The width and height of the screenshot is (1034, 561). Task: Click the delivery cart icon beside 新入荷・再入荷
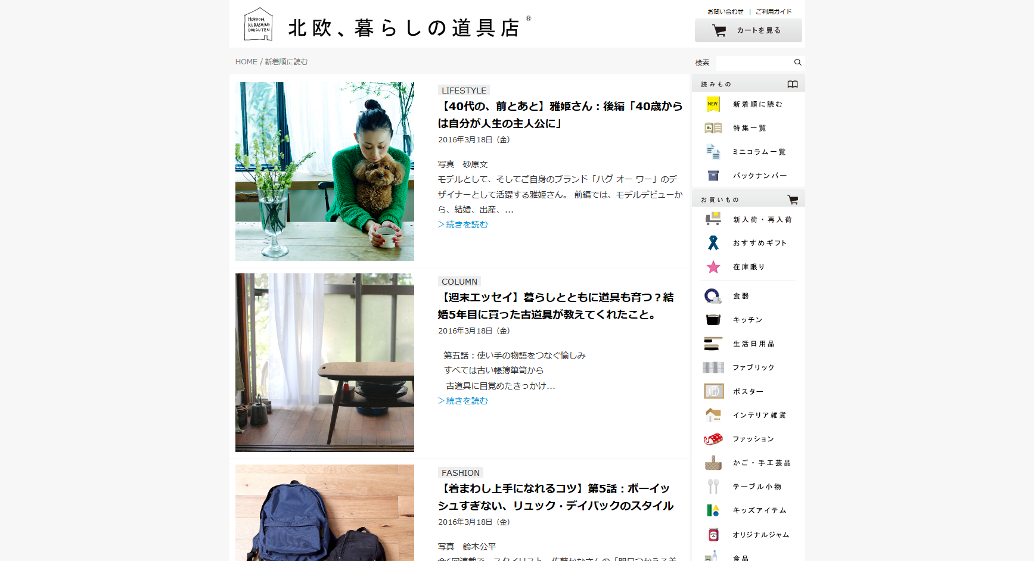[x=713, y=219]
